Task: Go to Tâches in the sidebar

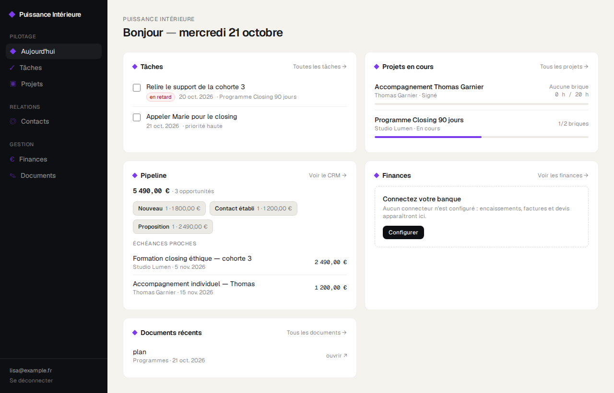Action: [54, 68]
